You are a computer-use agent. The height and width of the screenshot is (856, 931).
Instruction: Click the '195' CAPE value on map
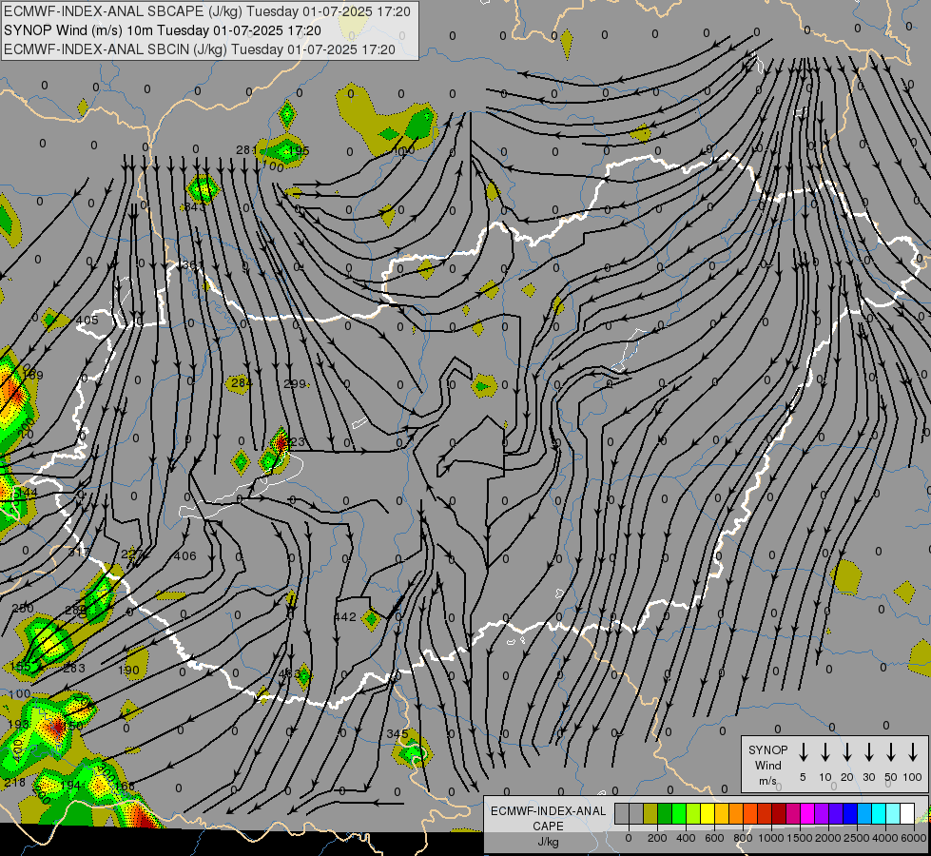299,150
